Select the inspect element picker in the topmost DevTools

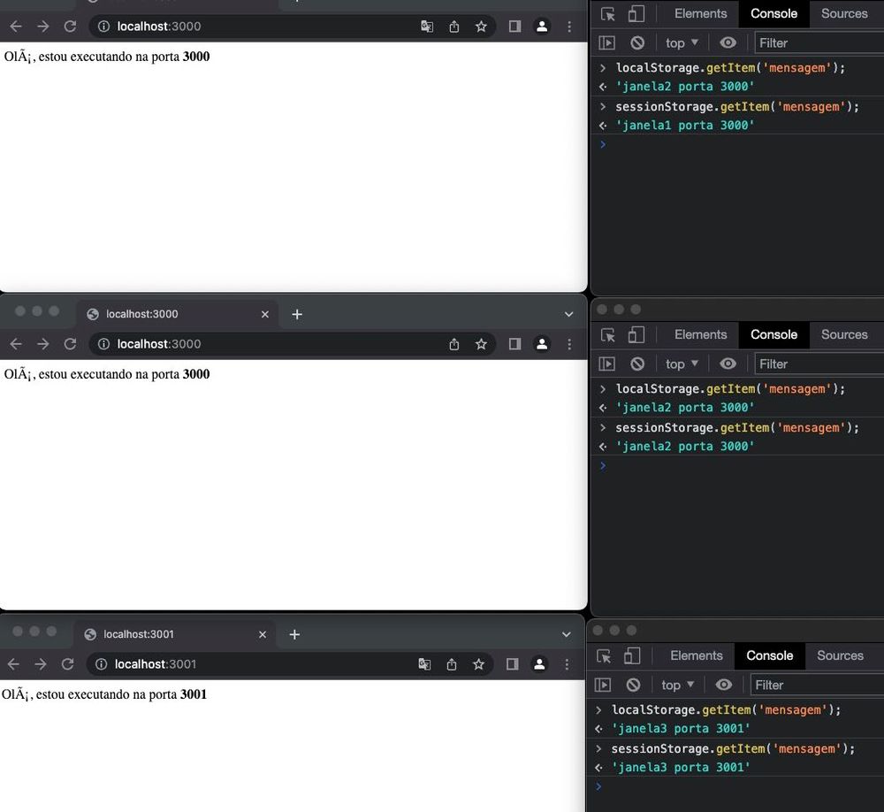[607, 14]
